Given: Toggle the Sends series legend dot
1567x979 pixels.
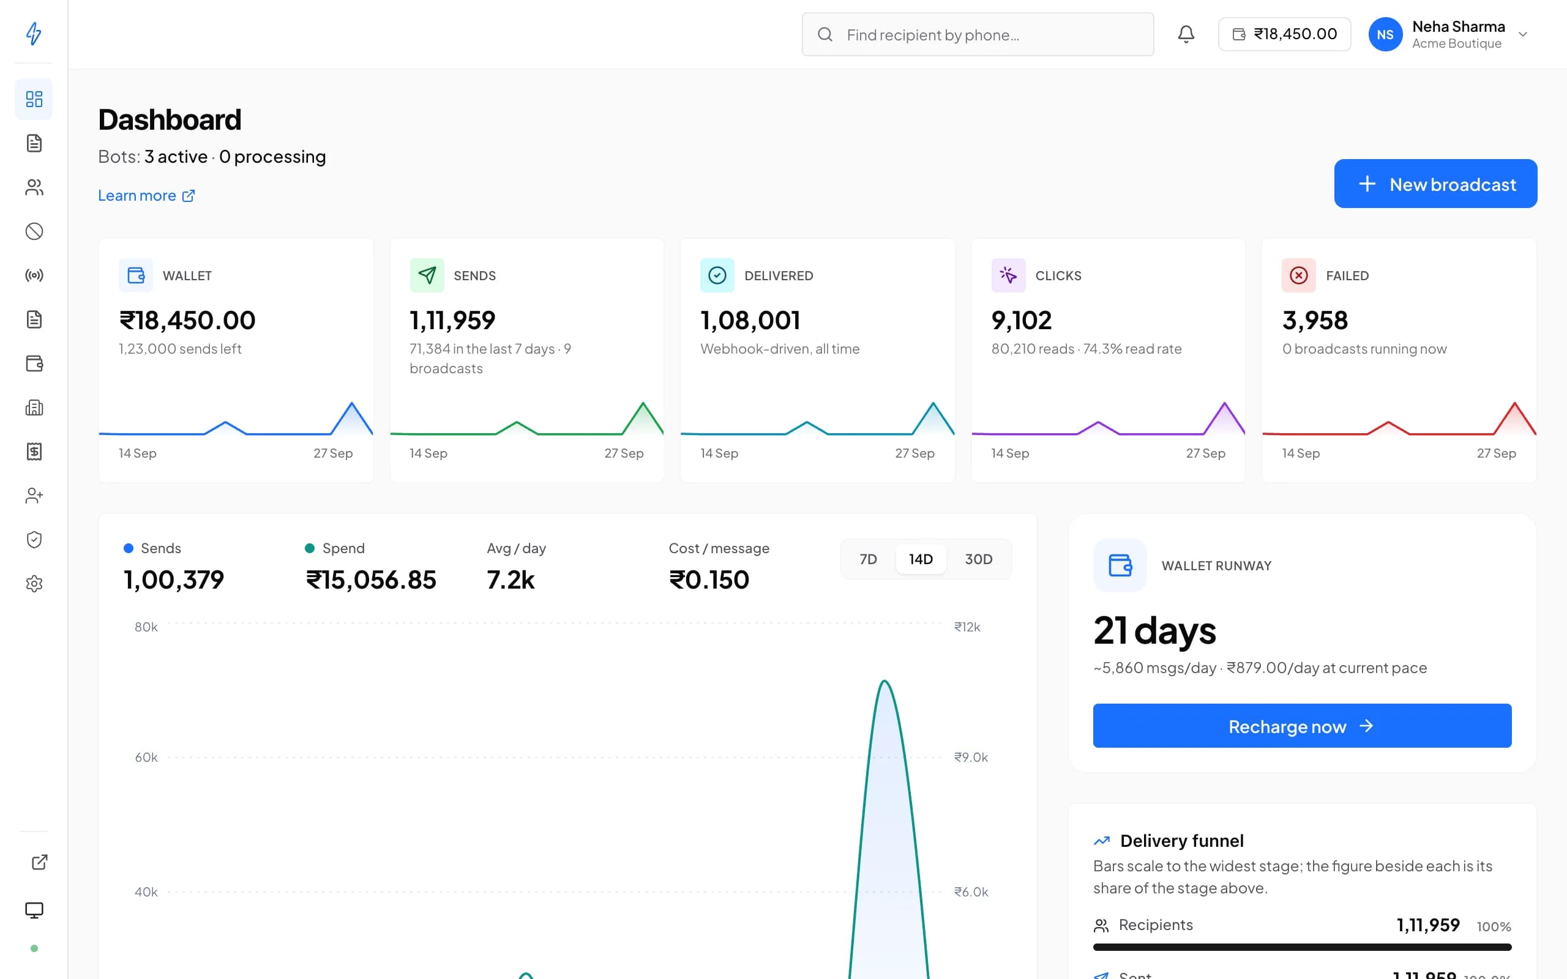Looking at the screenshot, I should (128, 548).
